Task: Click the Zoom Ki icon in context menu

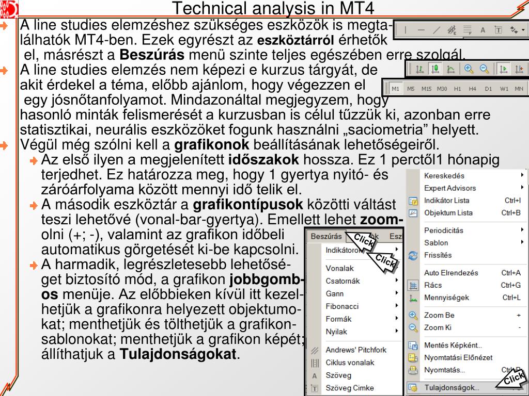Action: pos(413,327)
